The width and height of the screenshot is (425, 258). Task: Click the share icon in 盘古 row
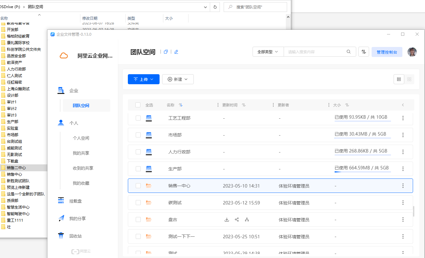(x=237, y=219)
